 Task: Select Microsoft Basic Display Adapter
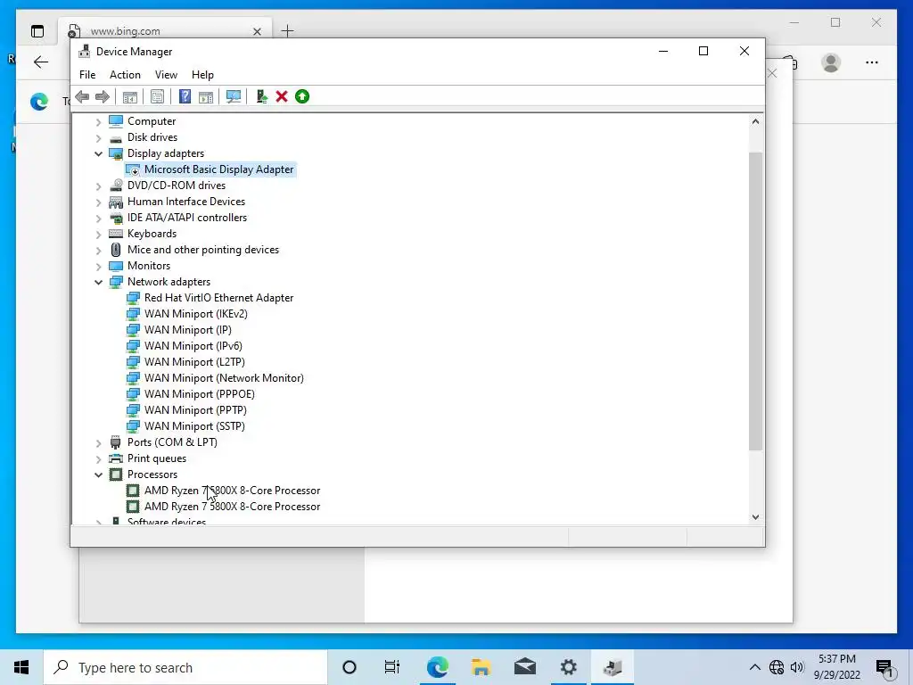[x=219, y=169]
